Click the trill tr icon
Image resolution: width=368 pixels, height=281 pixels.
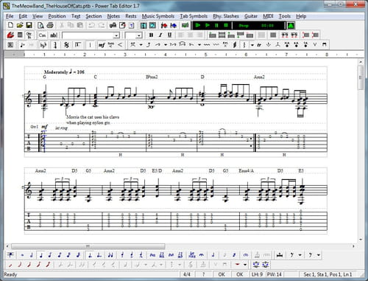tap(259, 45)
